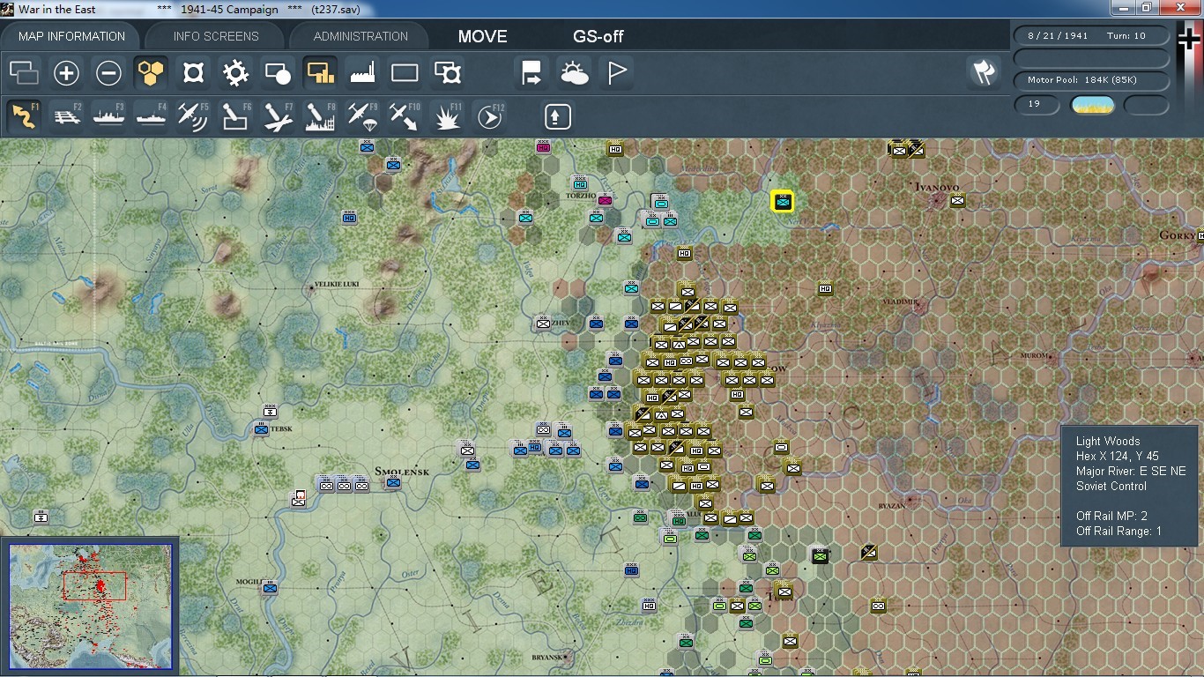The image size is (1204, 677).
Task: Click the Motor Pool 184K display
Action: [1092, 80]
